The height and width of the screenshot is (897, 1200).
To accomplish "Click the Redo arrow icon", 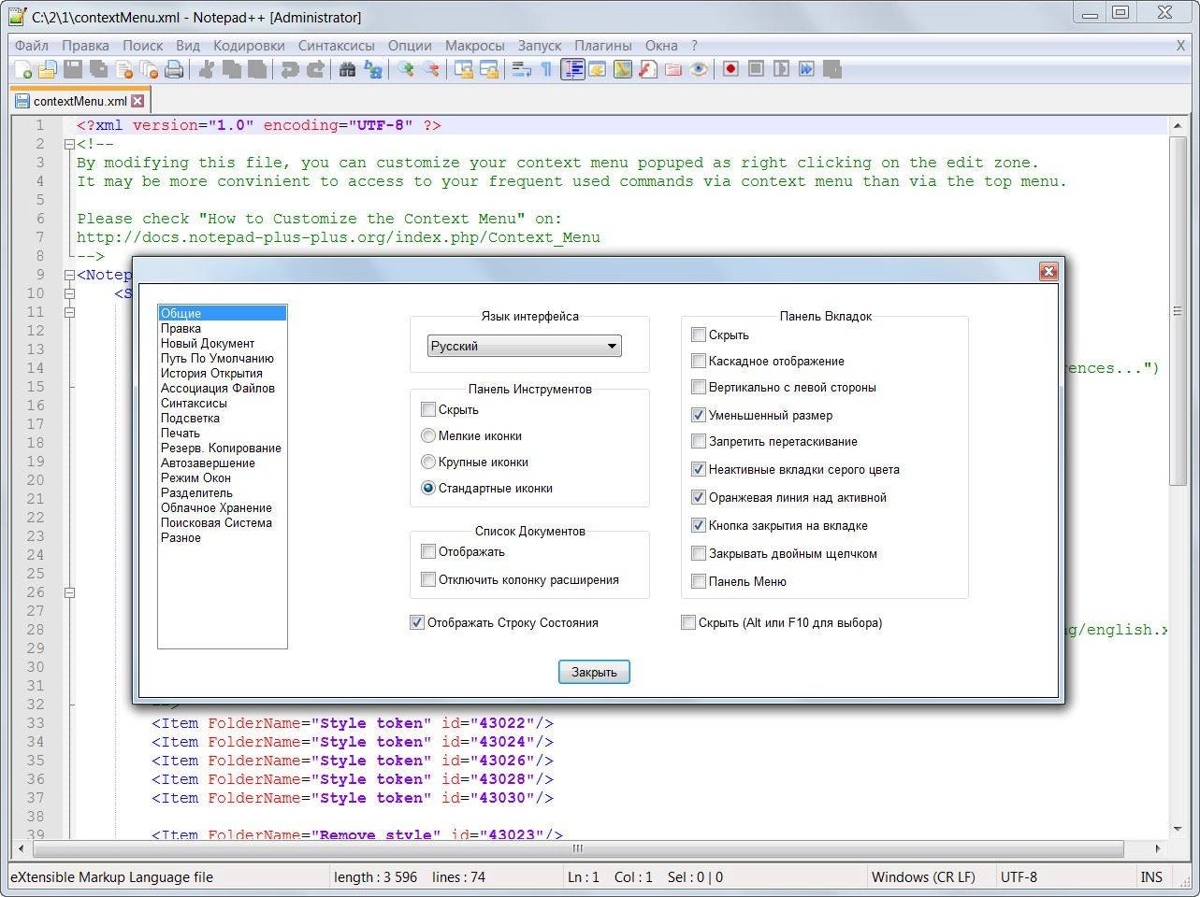I will coord(315,69).
